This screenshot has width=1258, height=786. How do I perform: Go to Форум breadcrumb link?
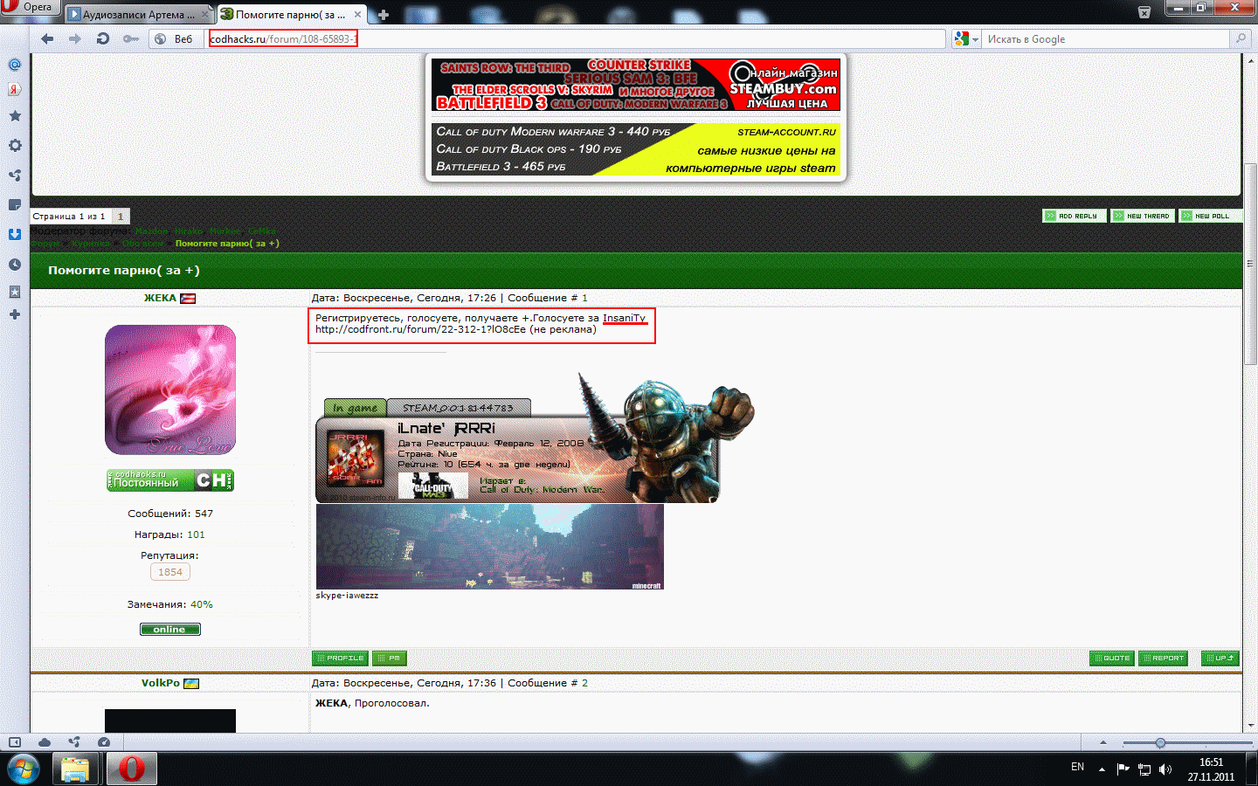click(x=45, y=244)
